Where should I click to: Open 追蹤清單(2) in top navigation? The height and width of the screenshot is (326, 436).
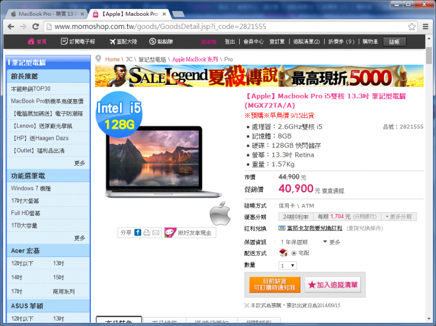tap(306, 42)
